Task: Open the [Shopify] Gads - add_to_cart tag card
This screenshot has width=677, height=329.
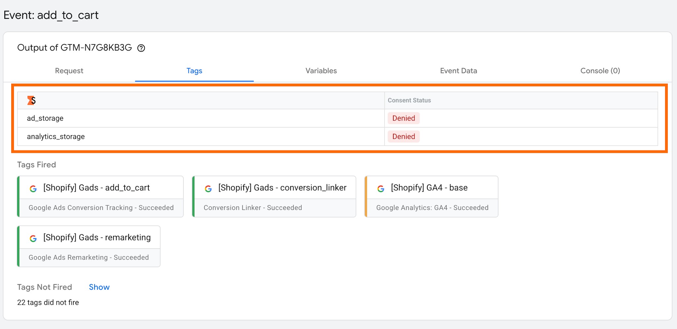Action: pos(100,196)
